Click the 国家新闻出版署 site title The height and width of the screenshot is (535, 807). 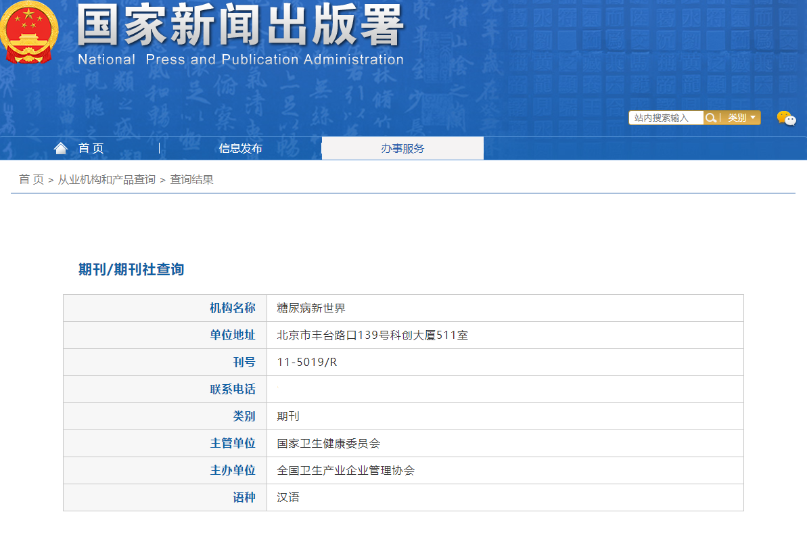[240, 27]
